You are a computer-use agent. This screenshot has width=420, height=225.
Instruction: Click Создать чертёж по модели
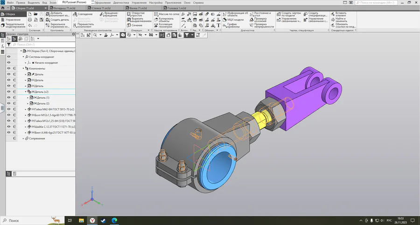[x=289, y=14]
